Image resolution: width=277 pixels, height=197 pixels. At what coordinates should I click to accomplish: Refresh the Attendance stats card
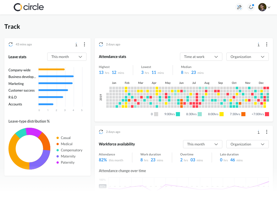click(101, 44)
